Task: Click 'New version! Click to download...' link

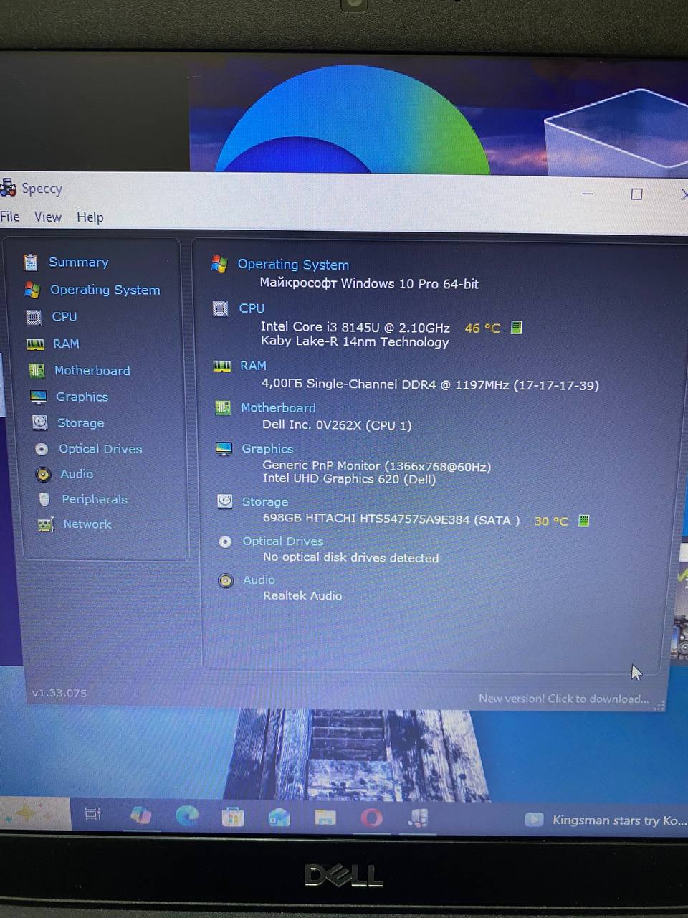Action: coord(564,699)
